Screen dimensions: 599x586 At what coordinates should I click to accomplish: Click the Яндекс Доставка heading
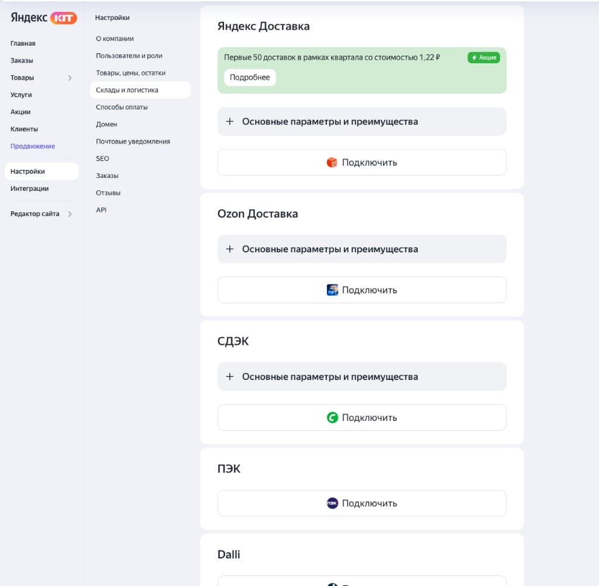pyautogui.click(x=264, y=26)
